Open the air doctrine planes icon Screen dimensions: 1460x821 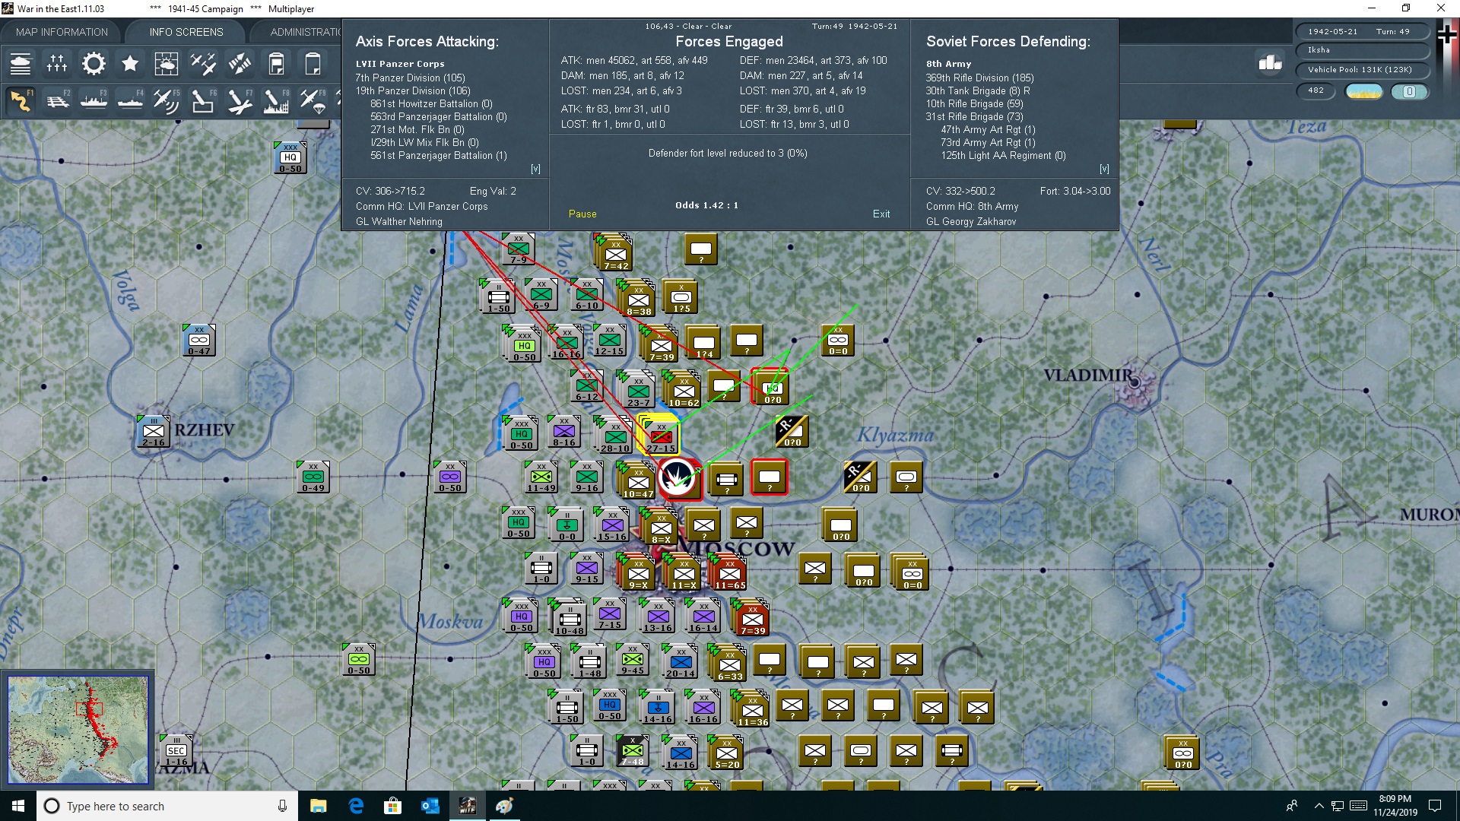click(x=203, y=64)
